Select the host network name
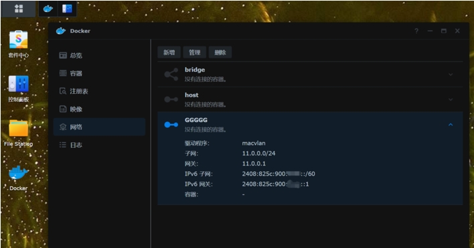Screen dimensions: 474x248 click(191, 95)
